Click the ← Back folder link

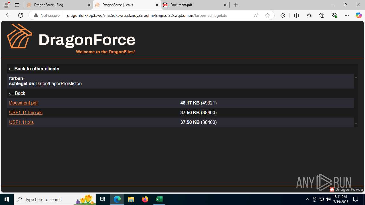17,93
